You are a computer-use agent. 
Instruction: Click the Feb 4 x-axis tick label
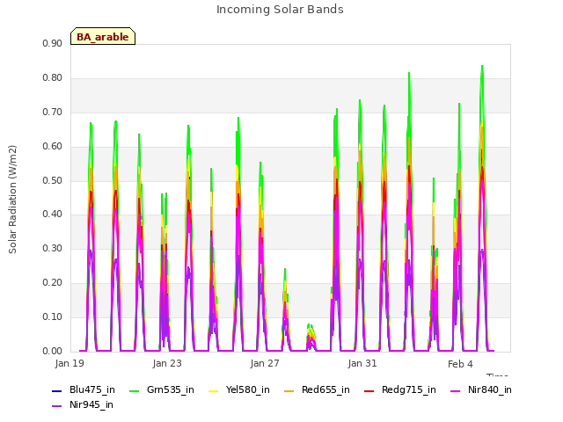point(460,364)
